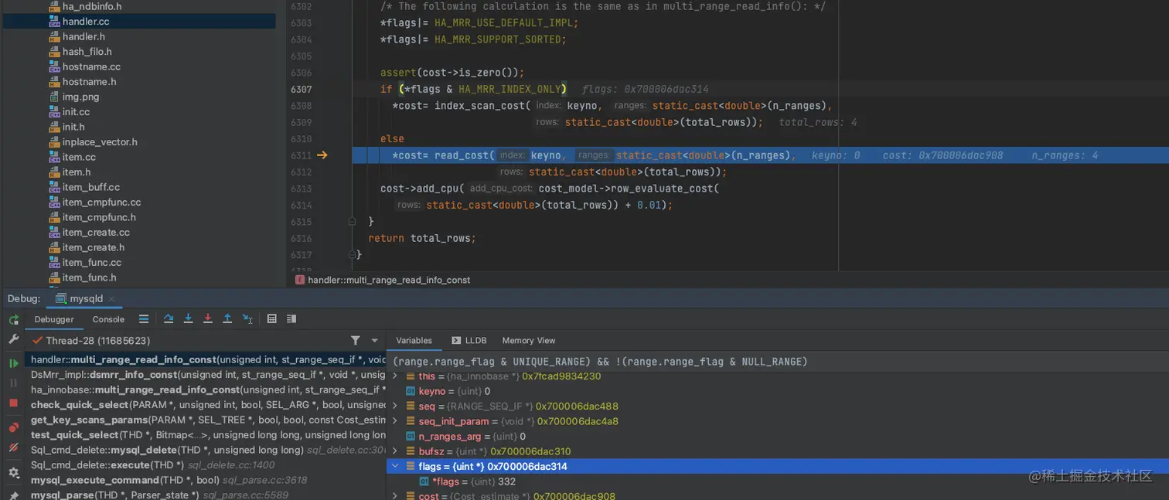The image size is (1169, 500).
Task: Collapse the flags variable node
Action: point(395,466)
